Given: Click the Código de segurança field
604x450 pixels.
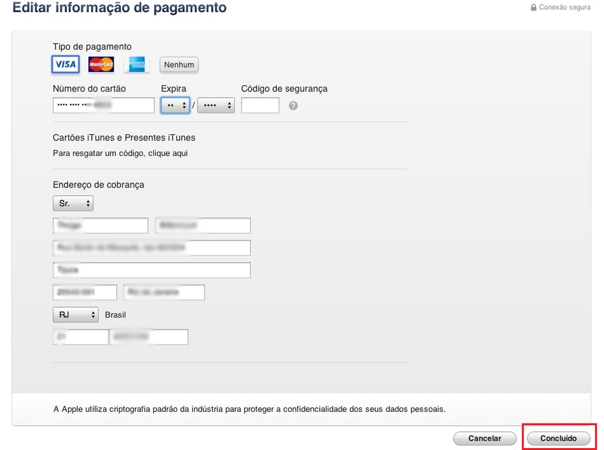Looking at the screenshot, I should tap(260, 104).
